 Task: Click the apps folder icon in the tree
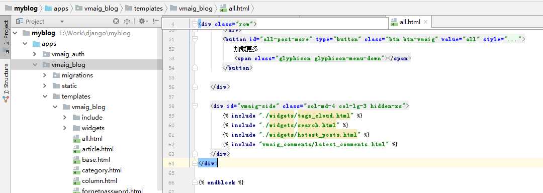pos(36,44)
